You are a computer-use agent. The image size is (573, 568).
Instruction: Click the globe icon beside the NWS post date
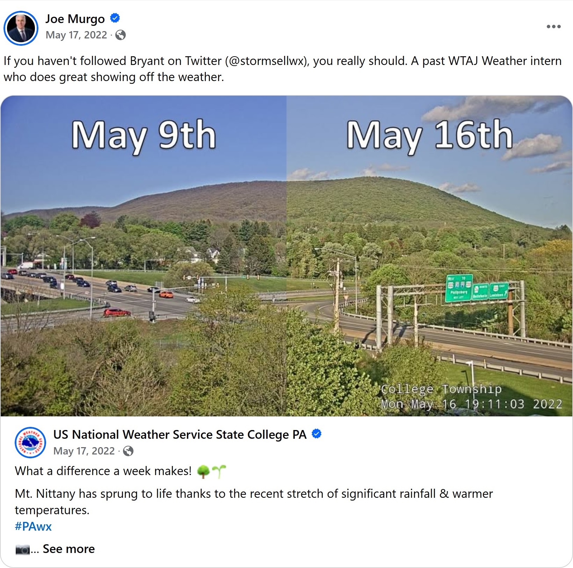click(x=128, y=451)
